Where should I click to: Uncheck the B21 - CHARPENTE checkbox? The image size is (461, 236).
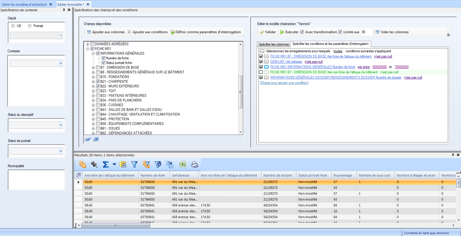coord(98,82)
